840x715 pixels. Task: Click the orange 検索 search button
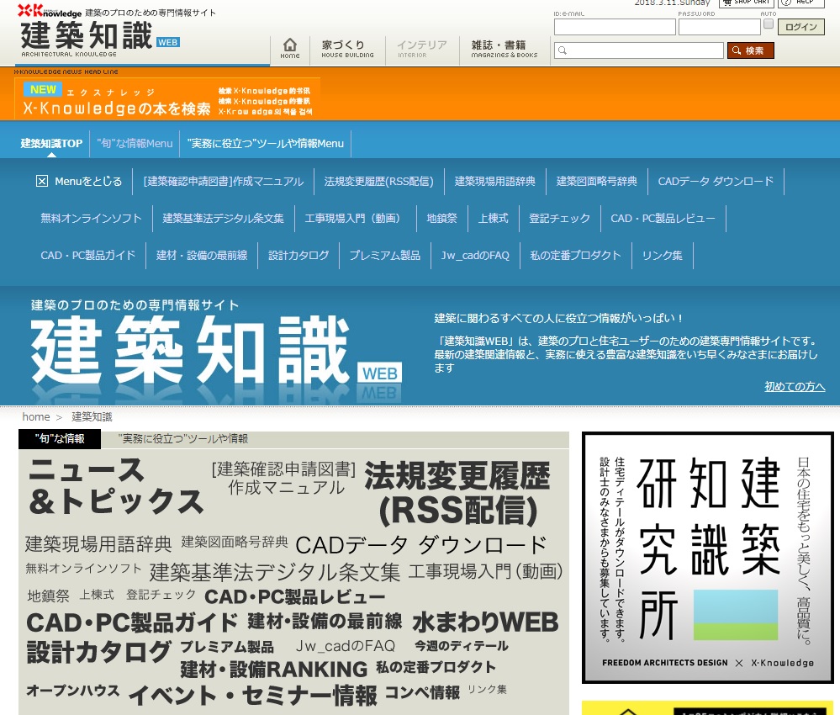(751, 50)
